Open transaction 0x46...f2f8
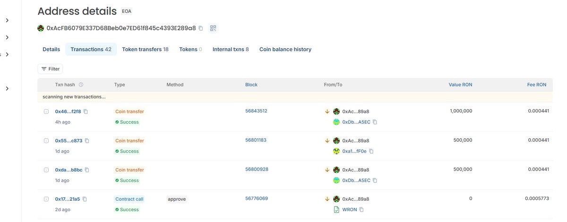The image size is (567, 222). tap(68, 111)
